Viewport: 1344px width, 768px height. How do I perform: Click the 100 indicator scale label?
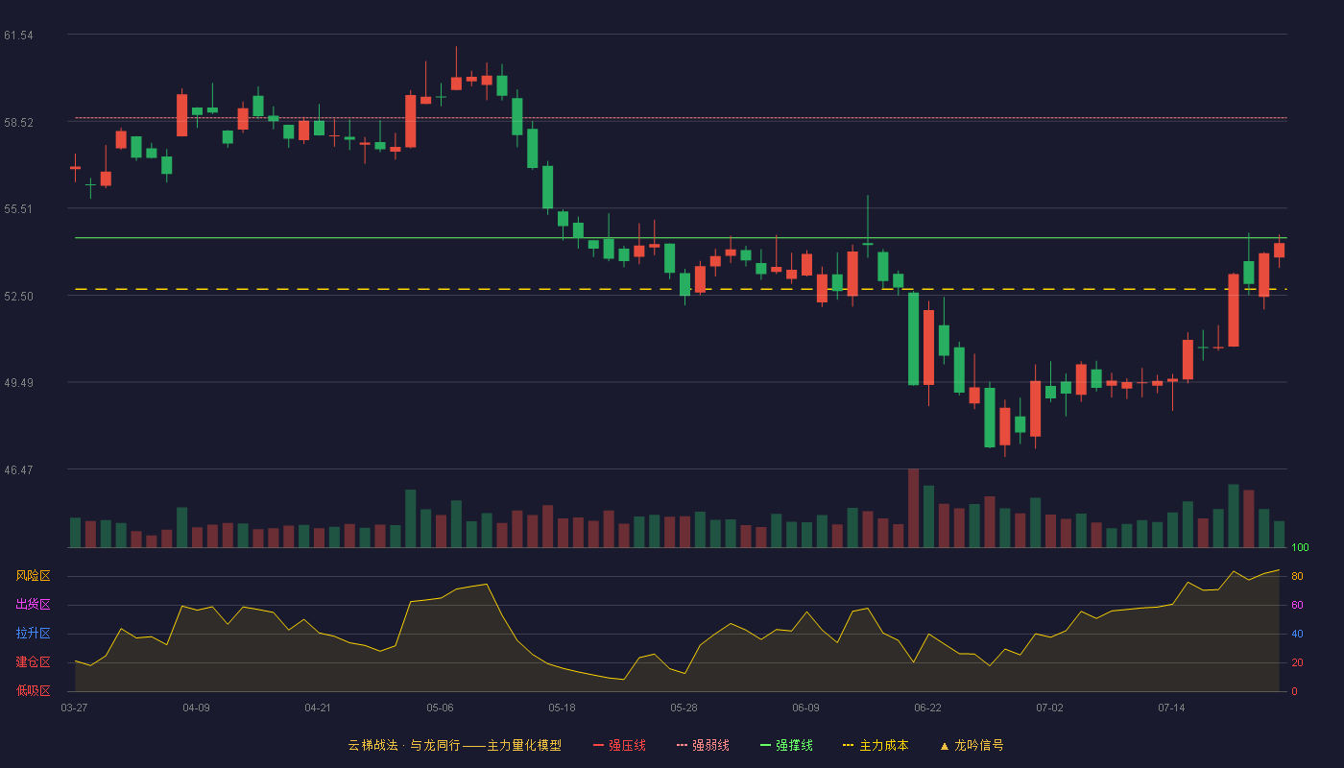pos(1300,548)
